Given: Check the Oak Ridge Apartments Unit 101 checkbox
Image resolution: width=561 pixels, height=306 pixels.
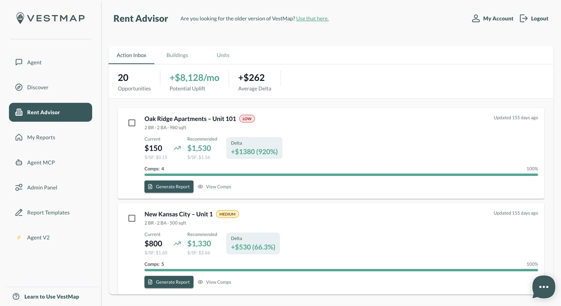Looking at the screenshot, I should 132,123.
